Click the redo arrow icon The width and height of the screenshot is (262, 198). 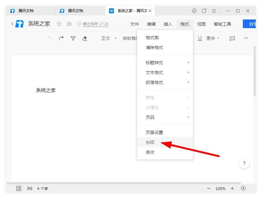coord(61,38)
